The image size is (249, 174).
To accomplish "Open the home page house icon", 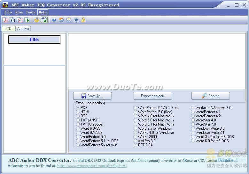I will [61, 20].
